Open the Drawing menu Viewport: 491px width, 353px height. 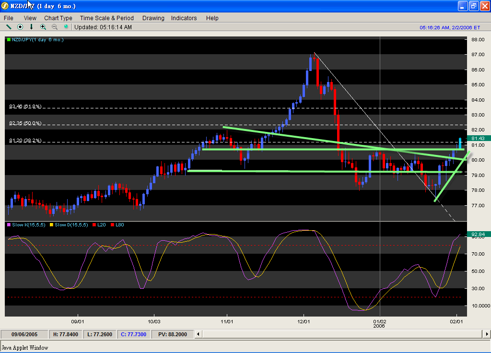coord(153,18)
